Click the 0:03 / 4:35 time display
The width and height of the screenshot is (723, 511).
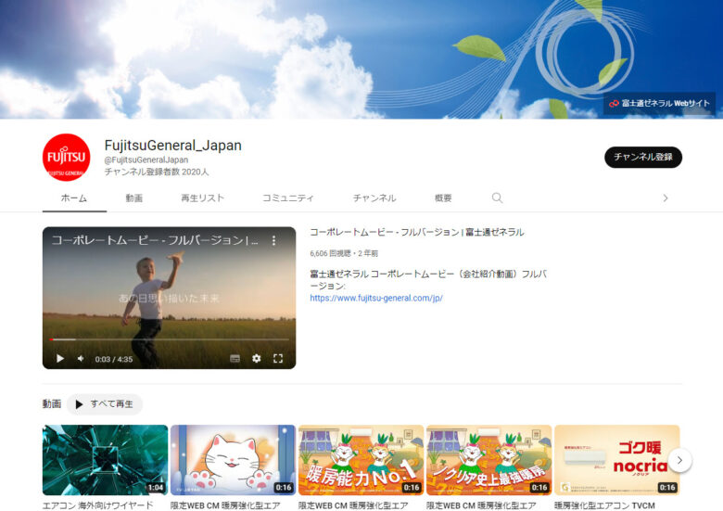coord(114,359)
